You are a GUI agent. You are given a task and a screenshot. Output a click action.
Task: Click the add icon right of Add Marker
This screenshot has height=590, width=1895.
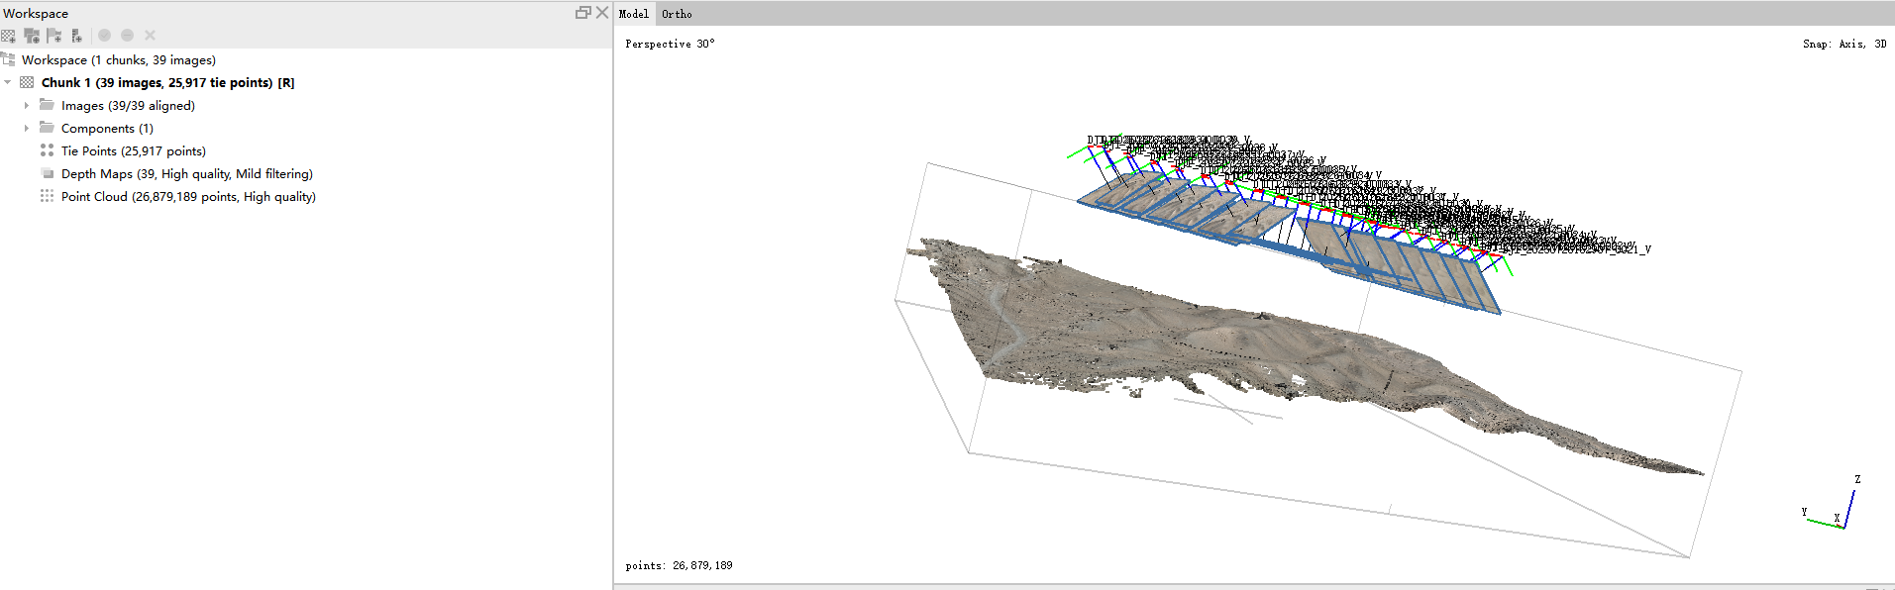click(x=76, y=36)
